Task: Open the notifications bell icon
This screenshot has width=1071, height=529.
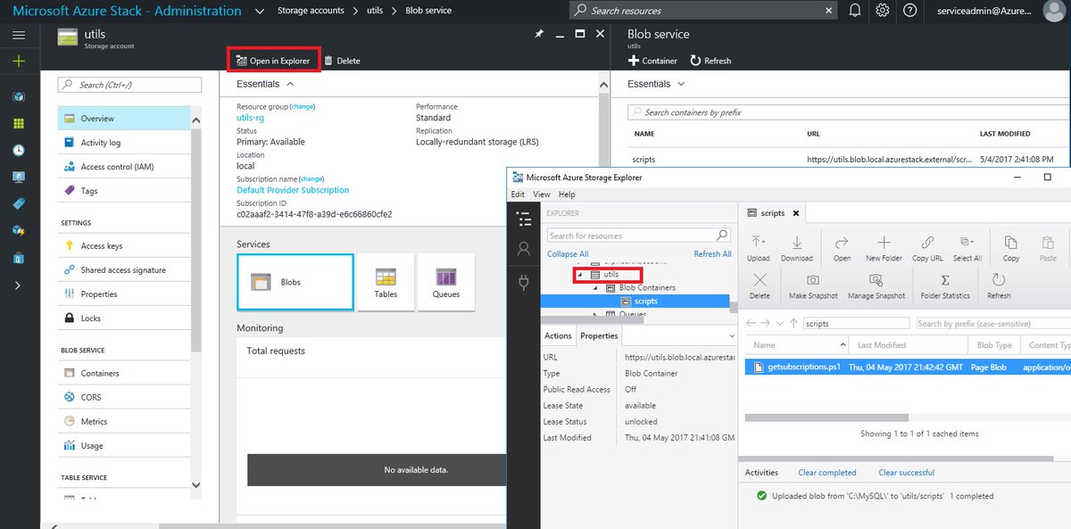Action: [855, 11]
